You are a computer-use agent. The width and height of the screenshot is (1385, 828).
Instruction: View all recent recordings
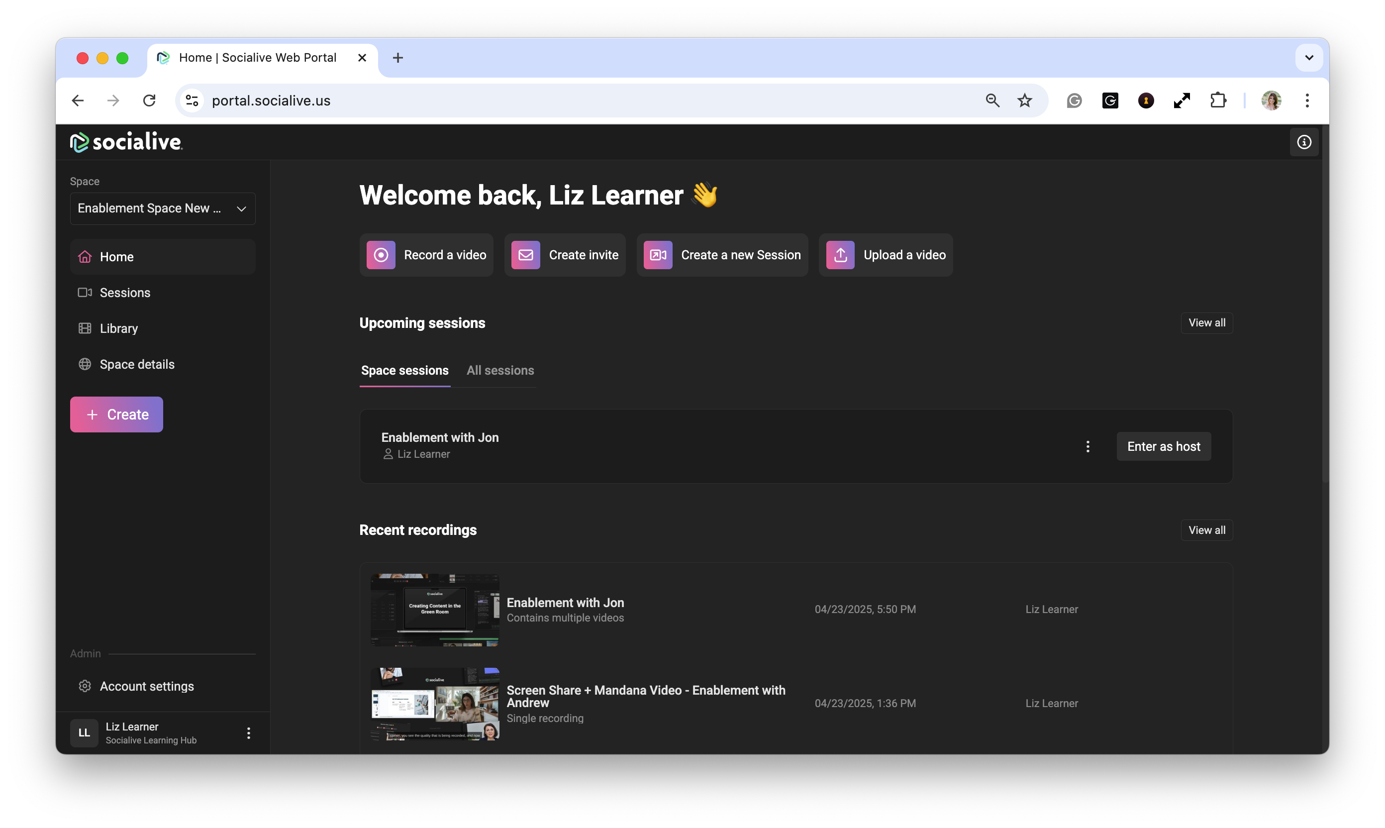click(x=1206, y=530)
